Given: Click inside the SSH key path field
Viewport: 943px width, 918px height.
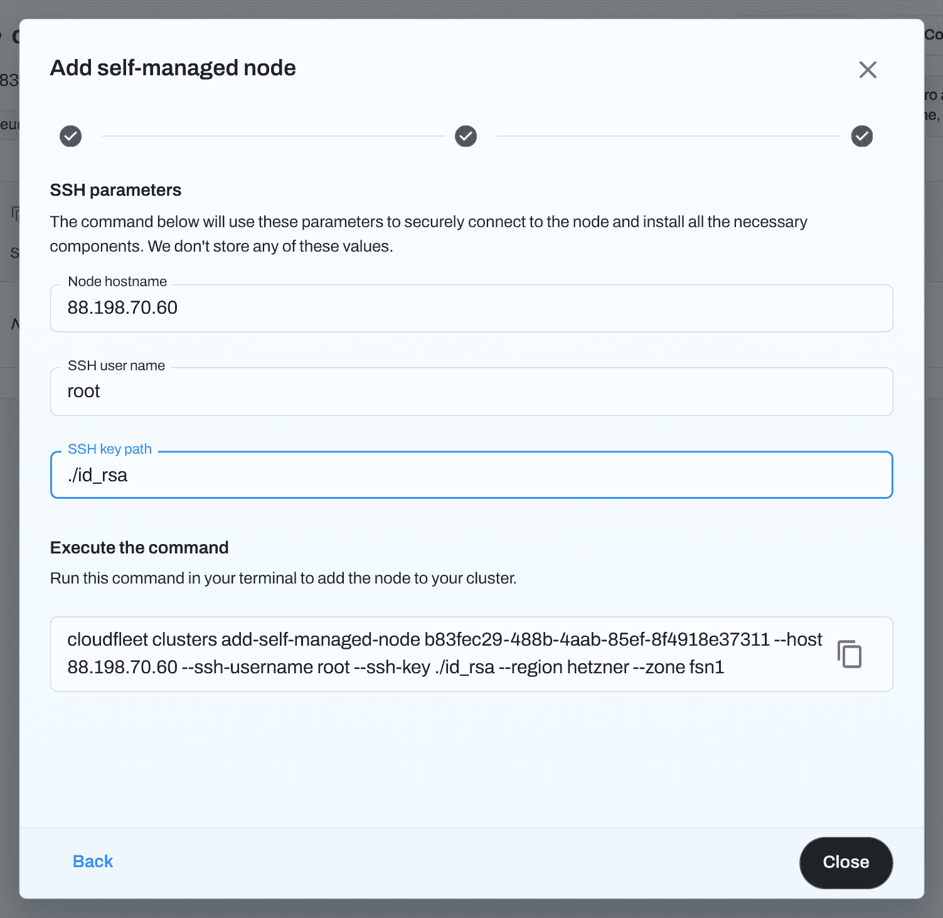Looking at the screenshot, I should tap(471, 475).
